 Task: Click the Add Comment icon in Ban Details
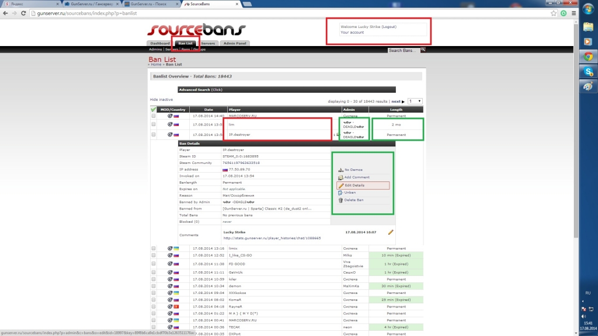[x=340, y=177]
